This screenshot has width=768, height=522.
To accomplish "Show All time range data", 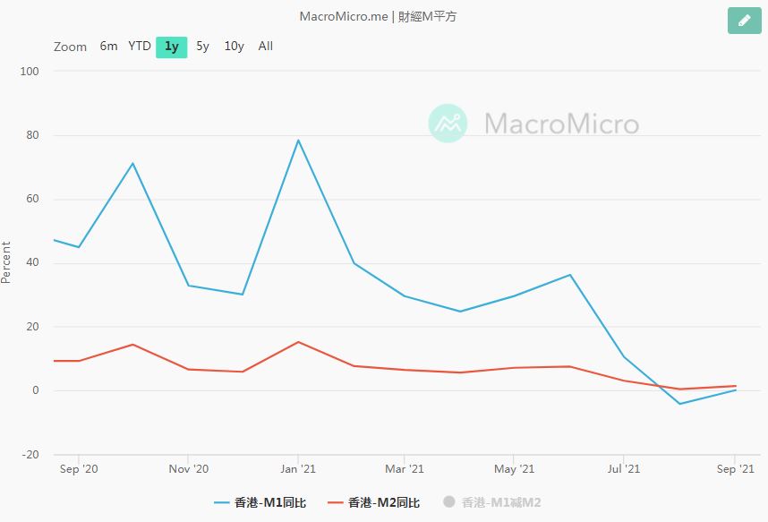I will click(266, 47).
